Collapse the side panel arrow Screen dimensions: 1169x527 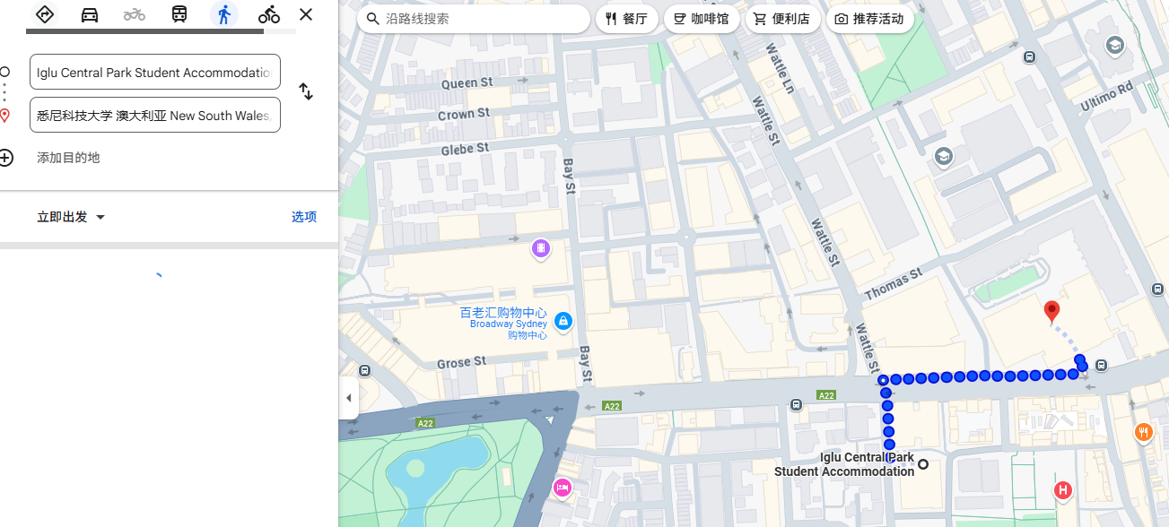[x=349, y=398]
